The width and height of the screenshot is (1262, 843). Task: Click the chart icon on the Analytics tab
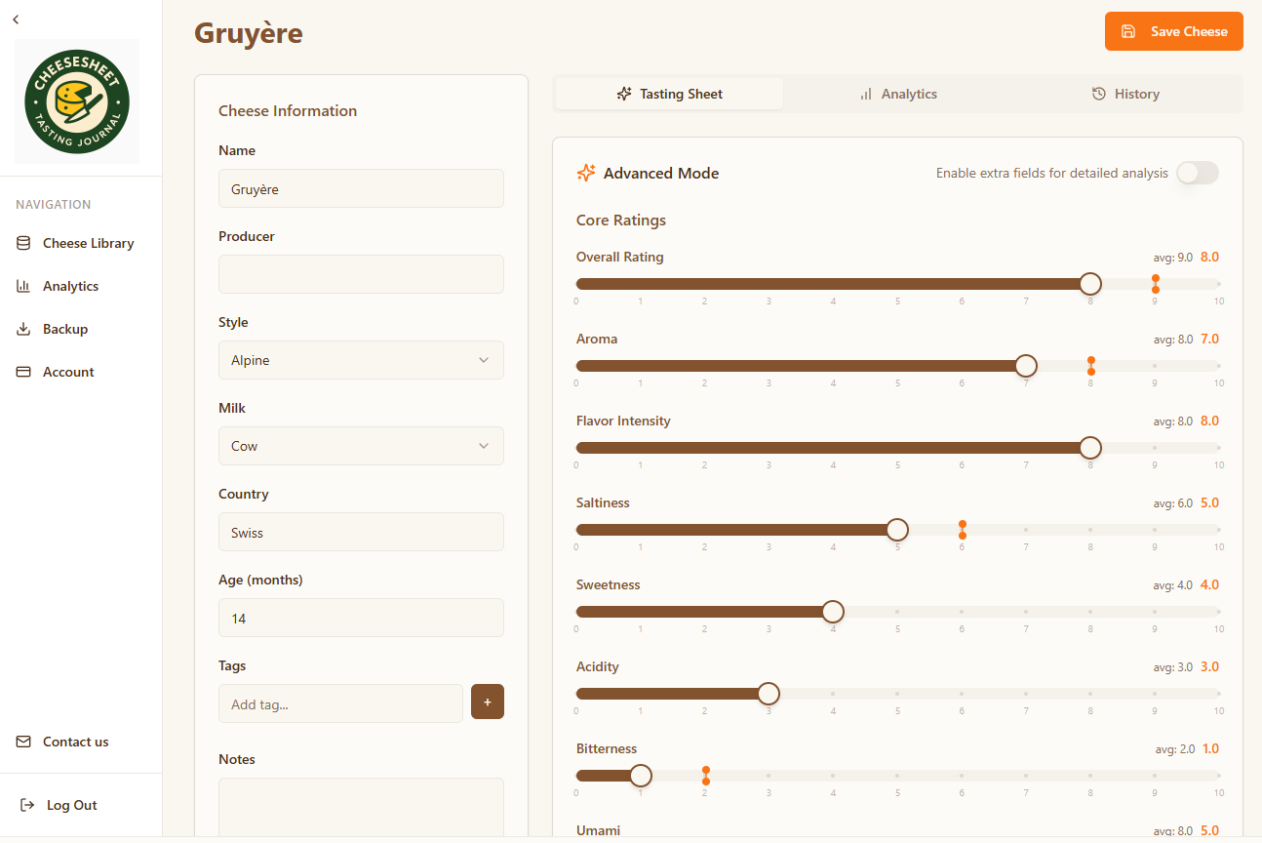[866, 94]
